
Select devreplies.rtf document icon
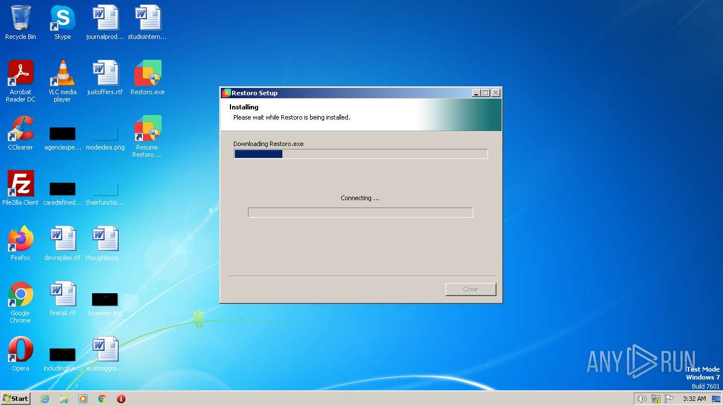62,244
